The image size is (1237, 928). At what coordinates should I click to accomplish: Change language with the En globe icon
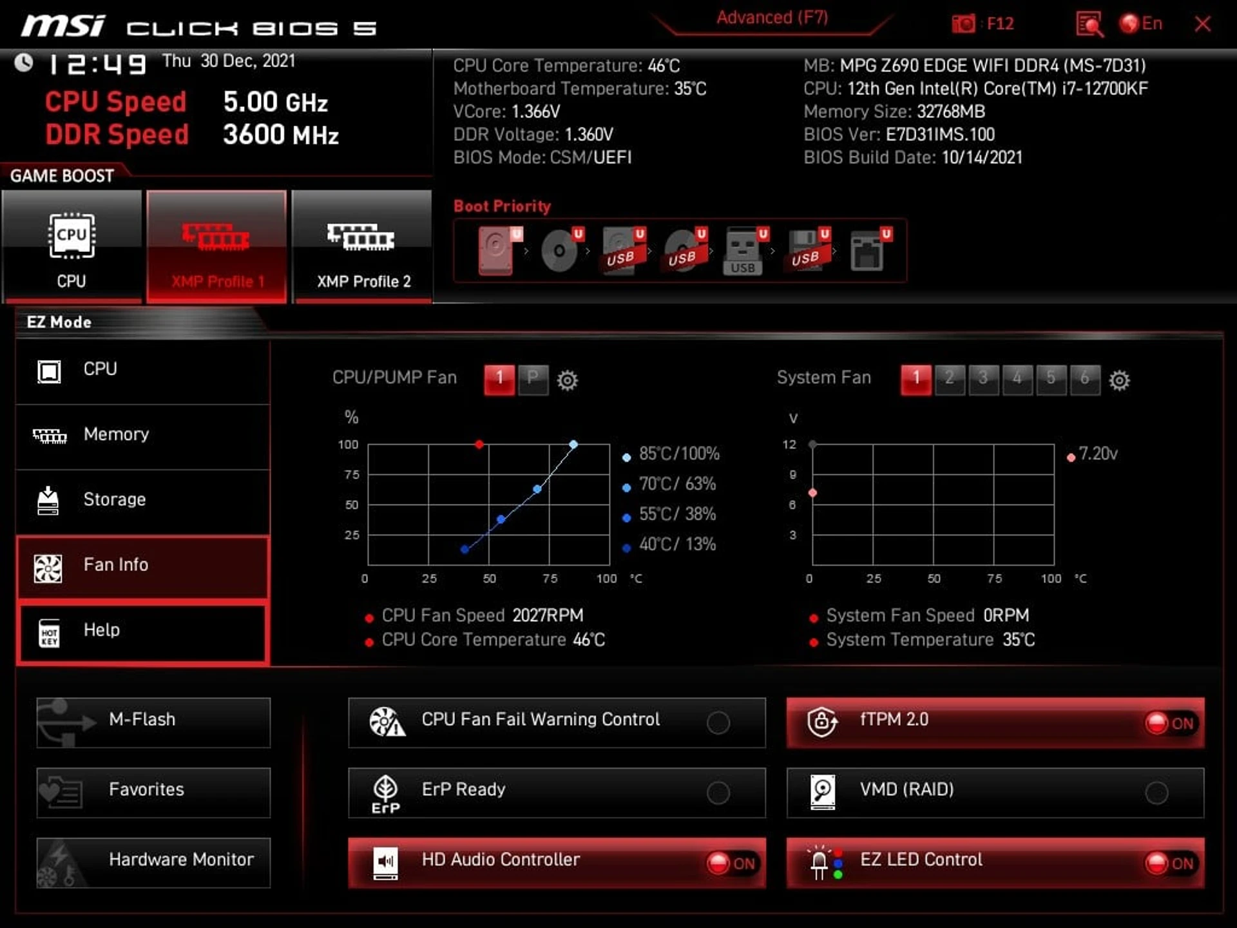click(1140, 24)
